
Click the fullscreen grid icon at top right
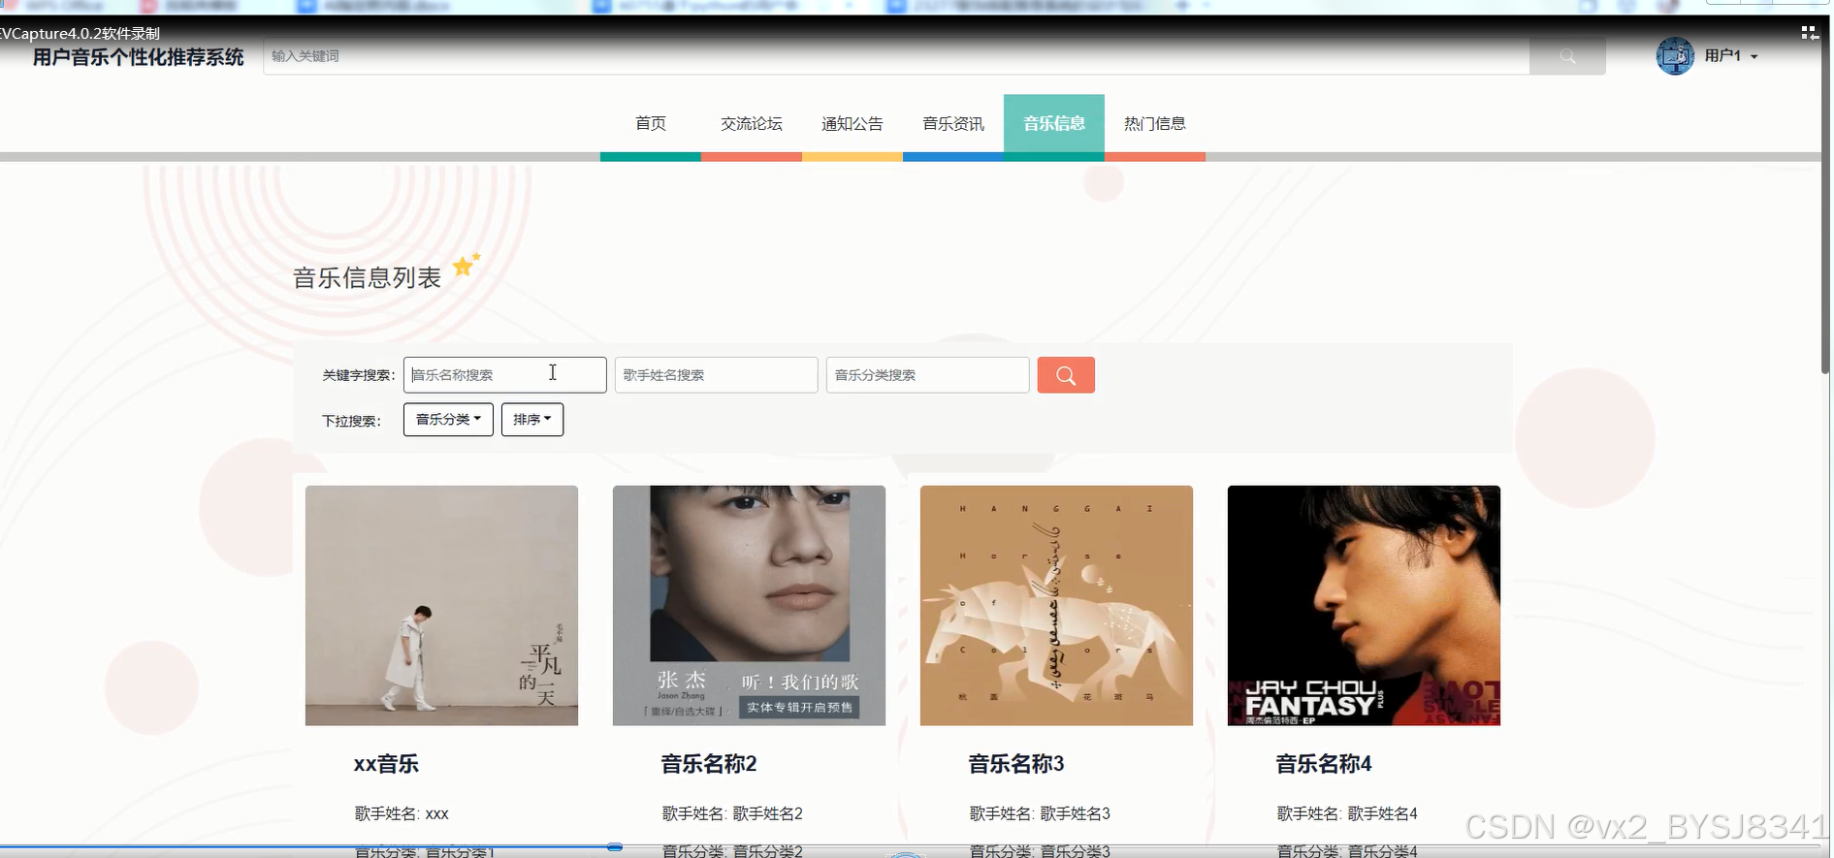coord(1809,33)
